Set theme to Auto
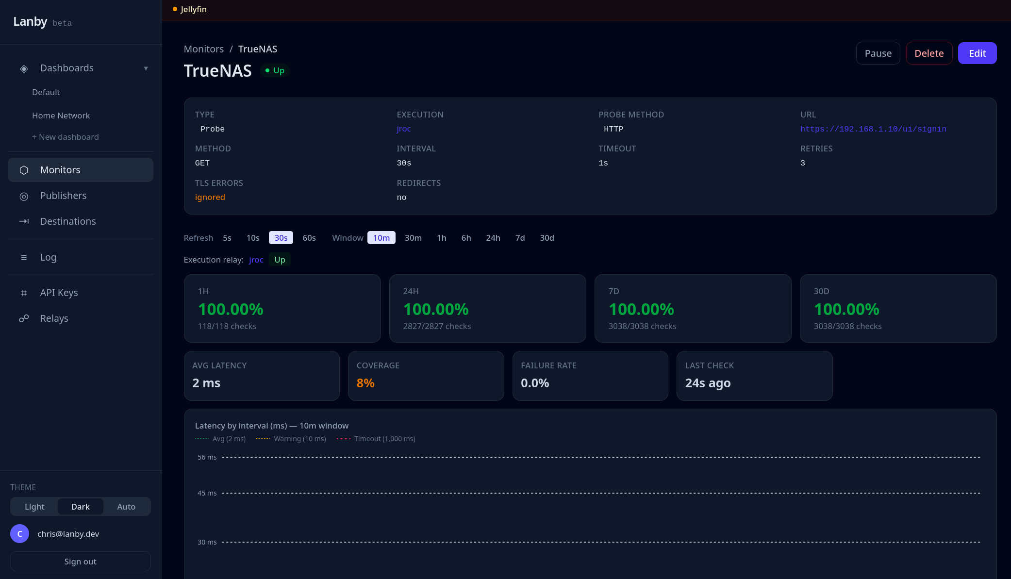This screenshot has width=1011, height=579. click(x=126, y=507)
